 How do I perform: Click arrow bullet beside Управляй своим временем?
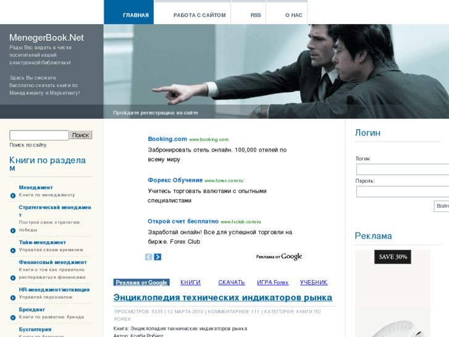[x=13, y=250]
